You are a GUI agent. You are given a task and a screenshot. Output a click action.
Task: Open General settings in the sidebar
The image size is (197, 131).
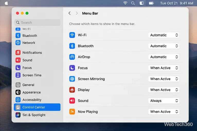pos(37,85)
